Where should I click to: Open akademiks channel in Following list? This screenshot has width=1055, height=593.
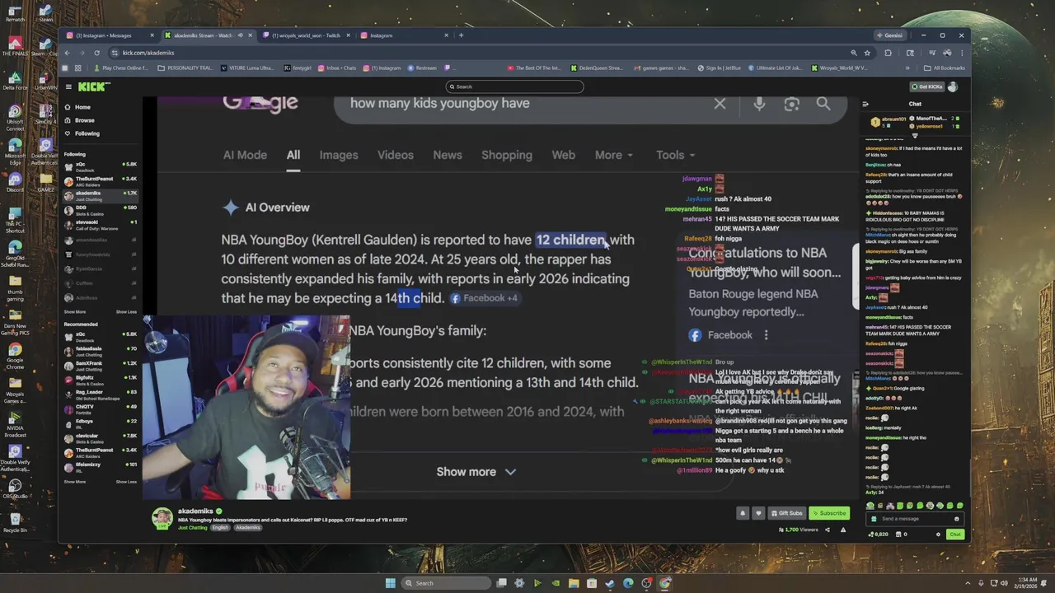point(101,194)
